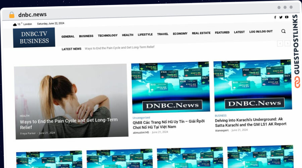Open the Delving into Karachi's Underground article

[251, 122]
